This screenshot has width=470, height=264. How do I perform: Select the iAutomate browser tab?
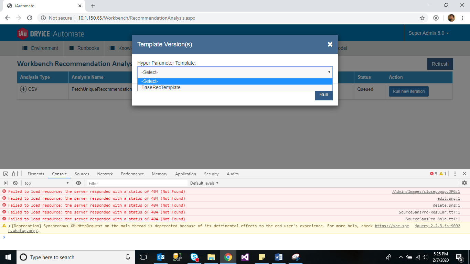coord(45,6)
